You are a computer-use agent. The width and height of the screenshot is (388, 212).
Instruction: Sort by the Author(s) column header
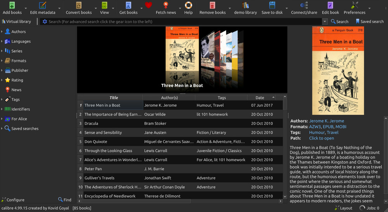click(169, 98)
